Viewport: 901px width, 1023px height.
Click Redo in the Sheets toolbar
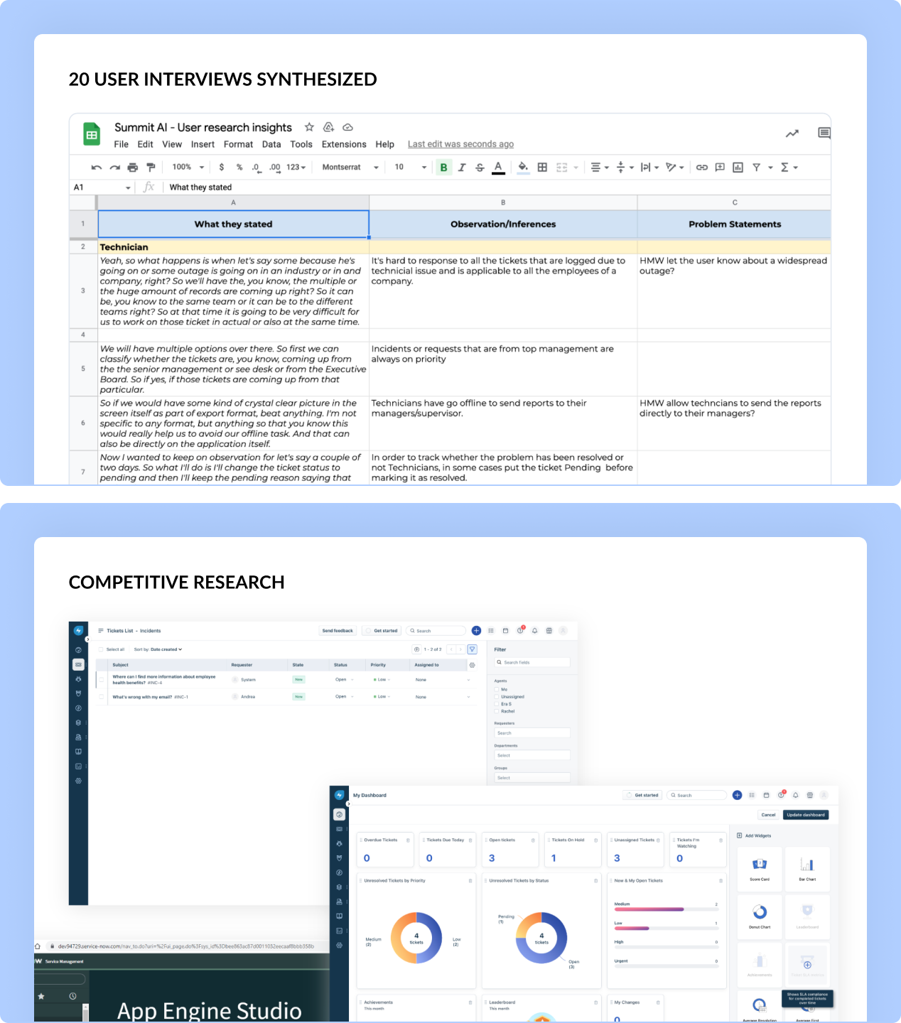pyautogui.click(x=114, y=168)
